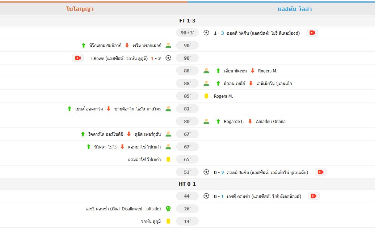Select the แอสตัน วิลล่า team header
The height and width of the screenshot is (231, 375).
294,9
